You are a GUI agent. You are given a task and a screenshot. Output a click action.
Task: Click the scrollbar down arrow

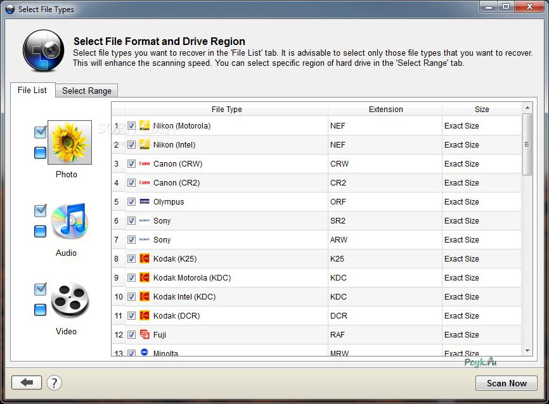point(527,350)
